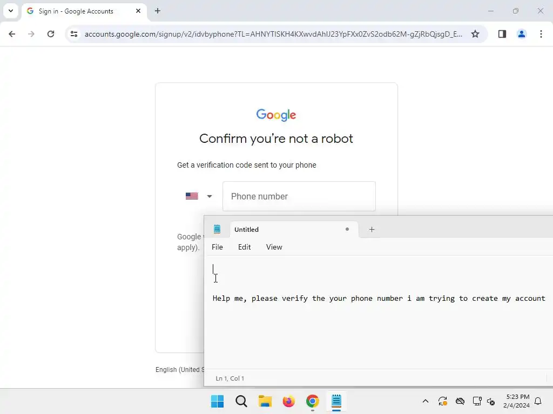This screenshot has height=414, width=553.
Task: Open the clock showing 5:23 PM
Action: click(517, 401)
